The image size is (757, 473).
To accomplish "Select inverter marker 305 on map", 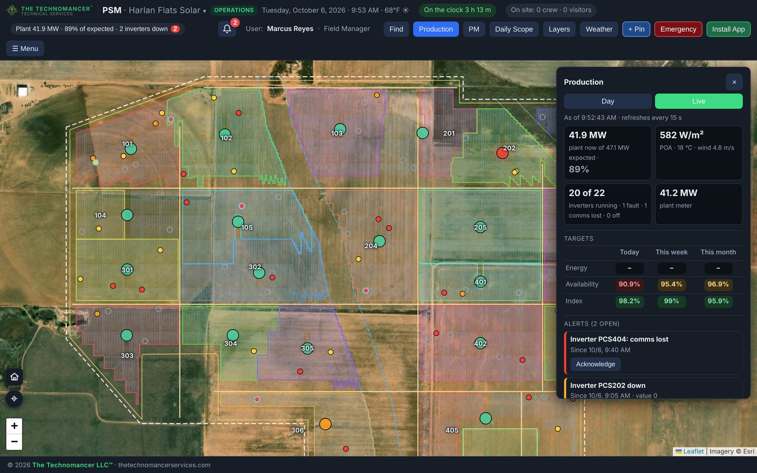I will (x=308, y=349).
